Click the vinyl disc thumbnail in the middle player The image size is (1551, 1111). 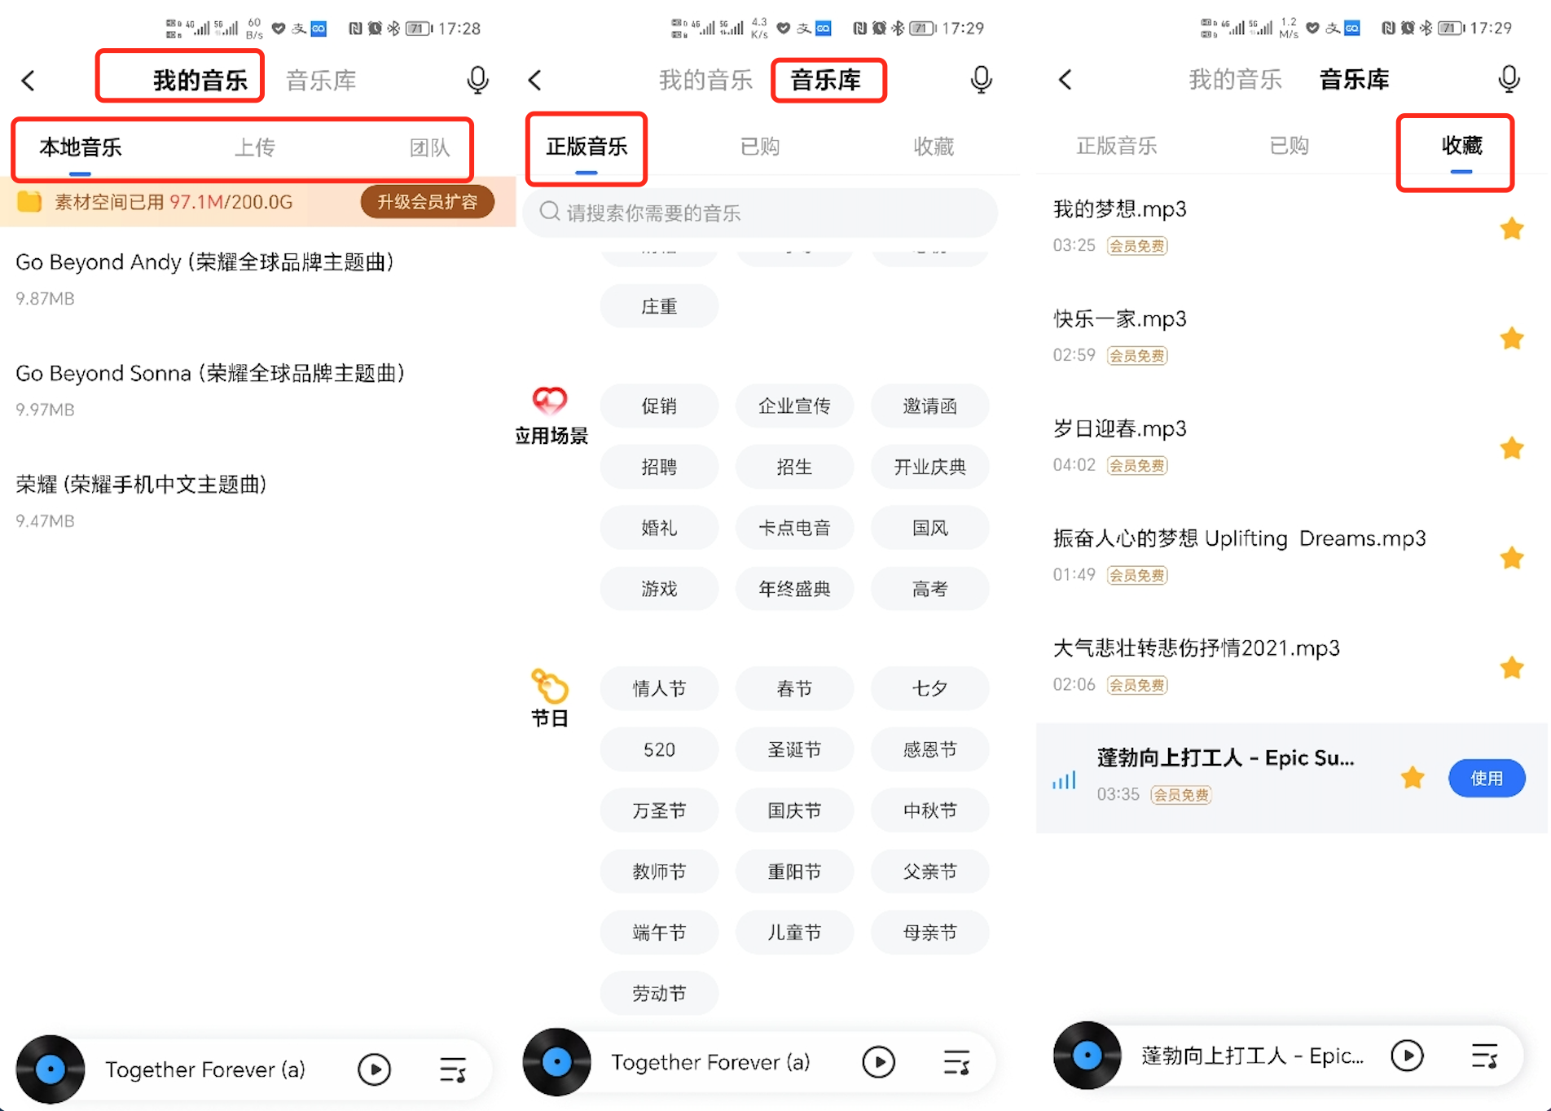point(557,1062)
